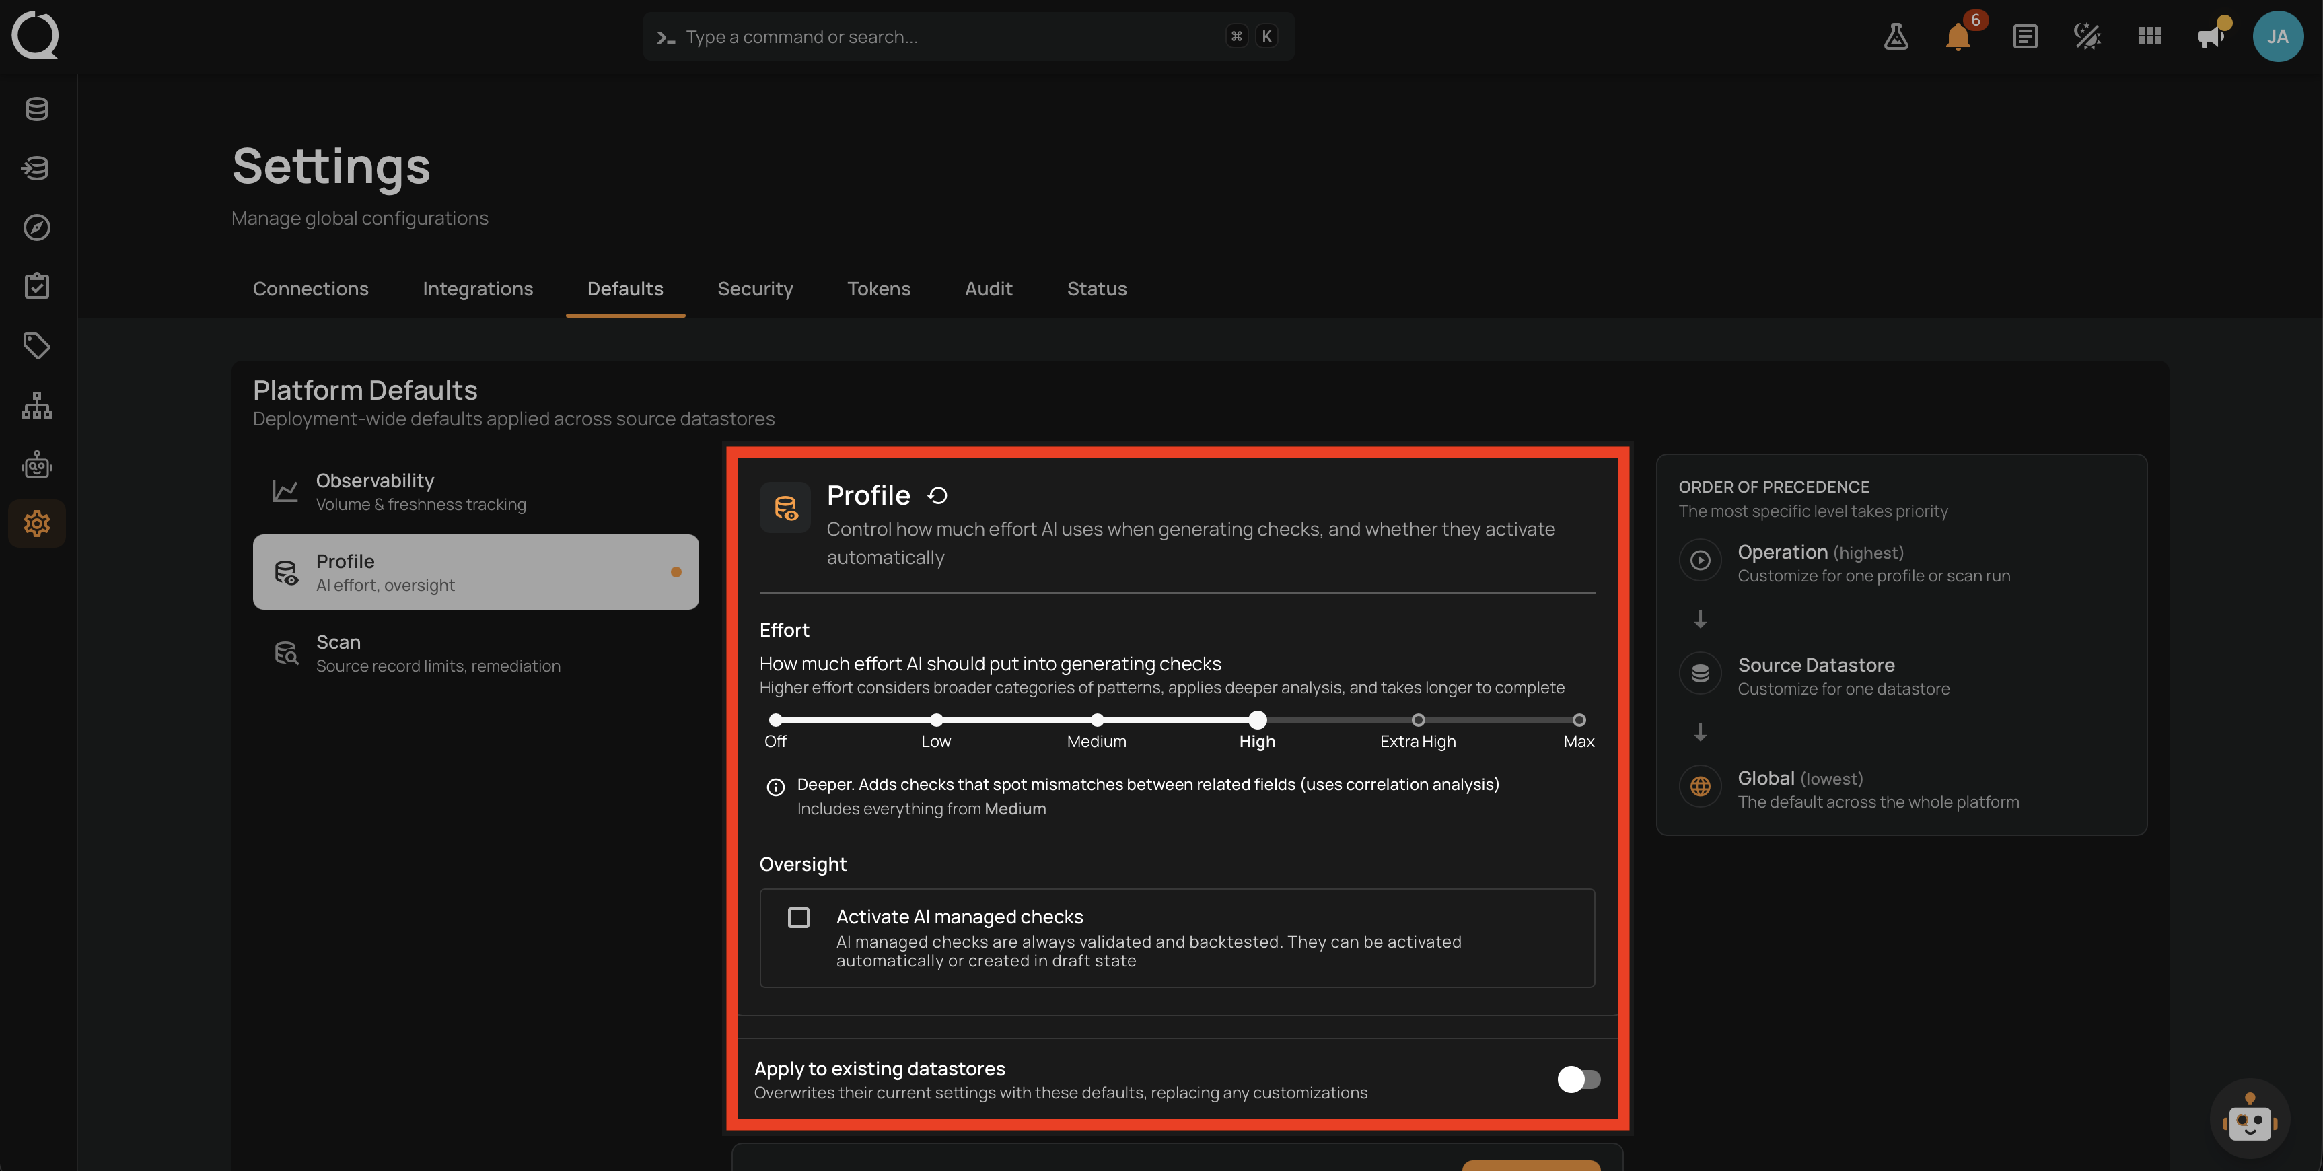Switch to the Security tab
This screenshot has width=2323, height=1171.
pos(756,289)
